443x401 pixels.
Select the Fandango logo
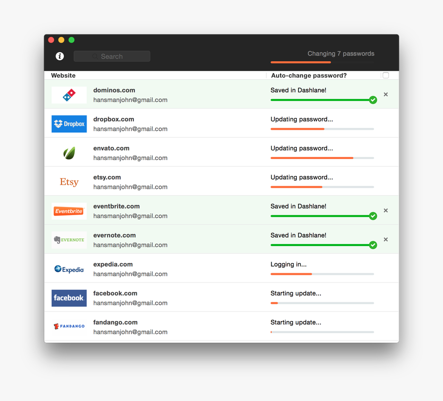[x=69, y=326]
